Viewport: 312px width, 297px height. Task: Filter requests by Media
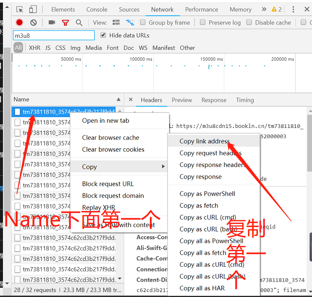tap(94, 48)
